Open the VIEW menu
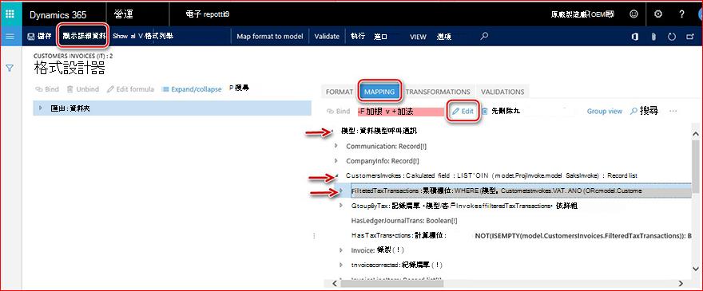This screenshot has width=703, height=291. (418, 37)
